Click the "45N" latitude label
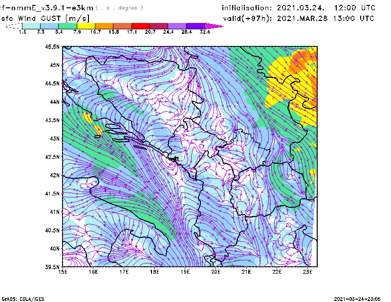Screen dimensions: 391x302 pos(55,65)
